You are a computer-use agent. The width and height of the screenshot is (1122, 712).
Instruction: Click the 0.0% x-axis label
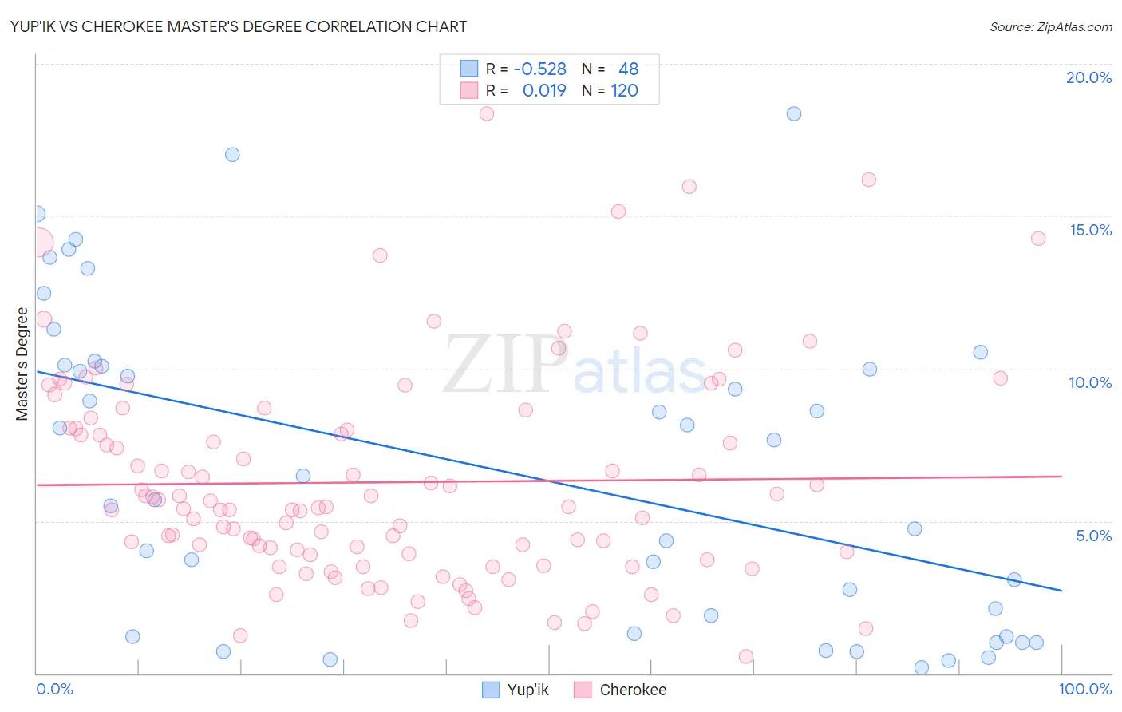coord(55,689)
